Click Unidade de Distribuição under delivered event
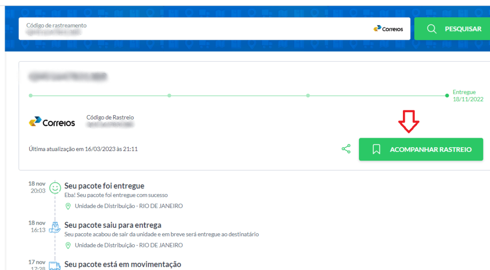The image size is (490, 270). pos(129,206)
